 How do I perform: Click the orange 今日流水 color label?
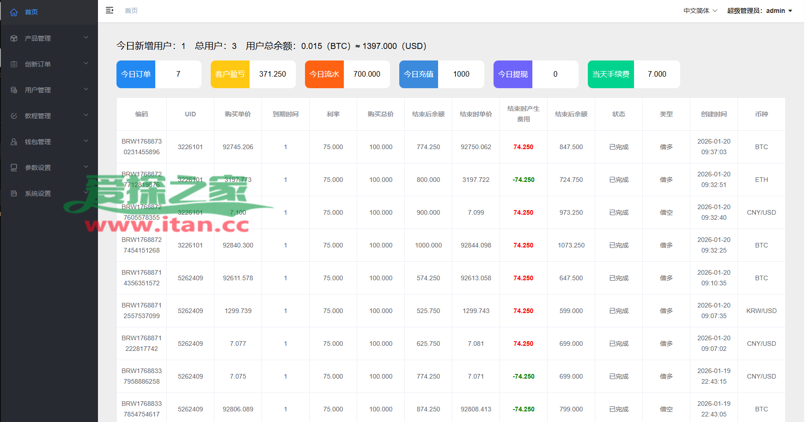(x=324, y=74)
